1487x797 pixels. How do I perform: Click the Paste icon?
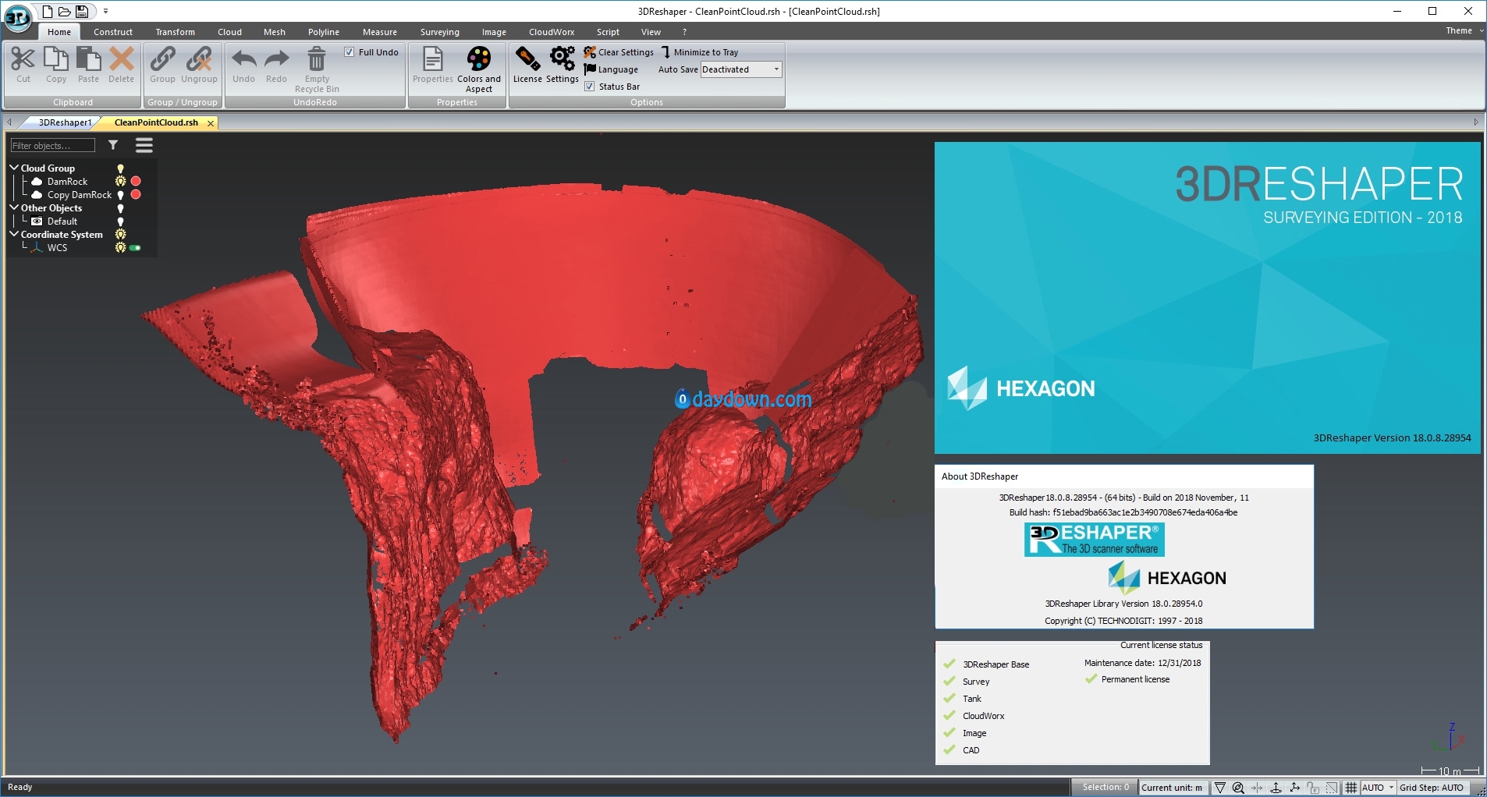pos(89,59)
